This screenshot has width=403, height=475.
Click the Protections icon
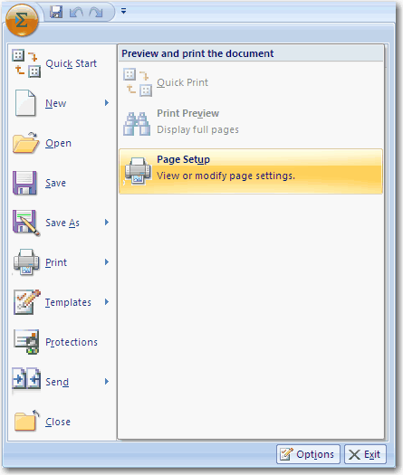click(26, 342)
